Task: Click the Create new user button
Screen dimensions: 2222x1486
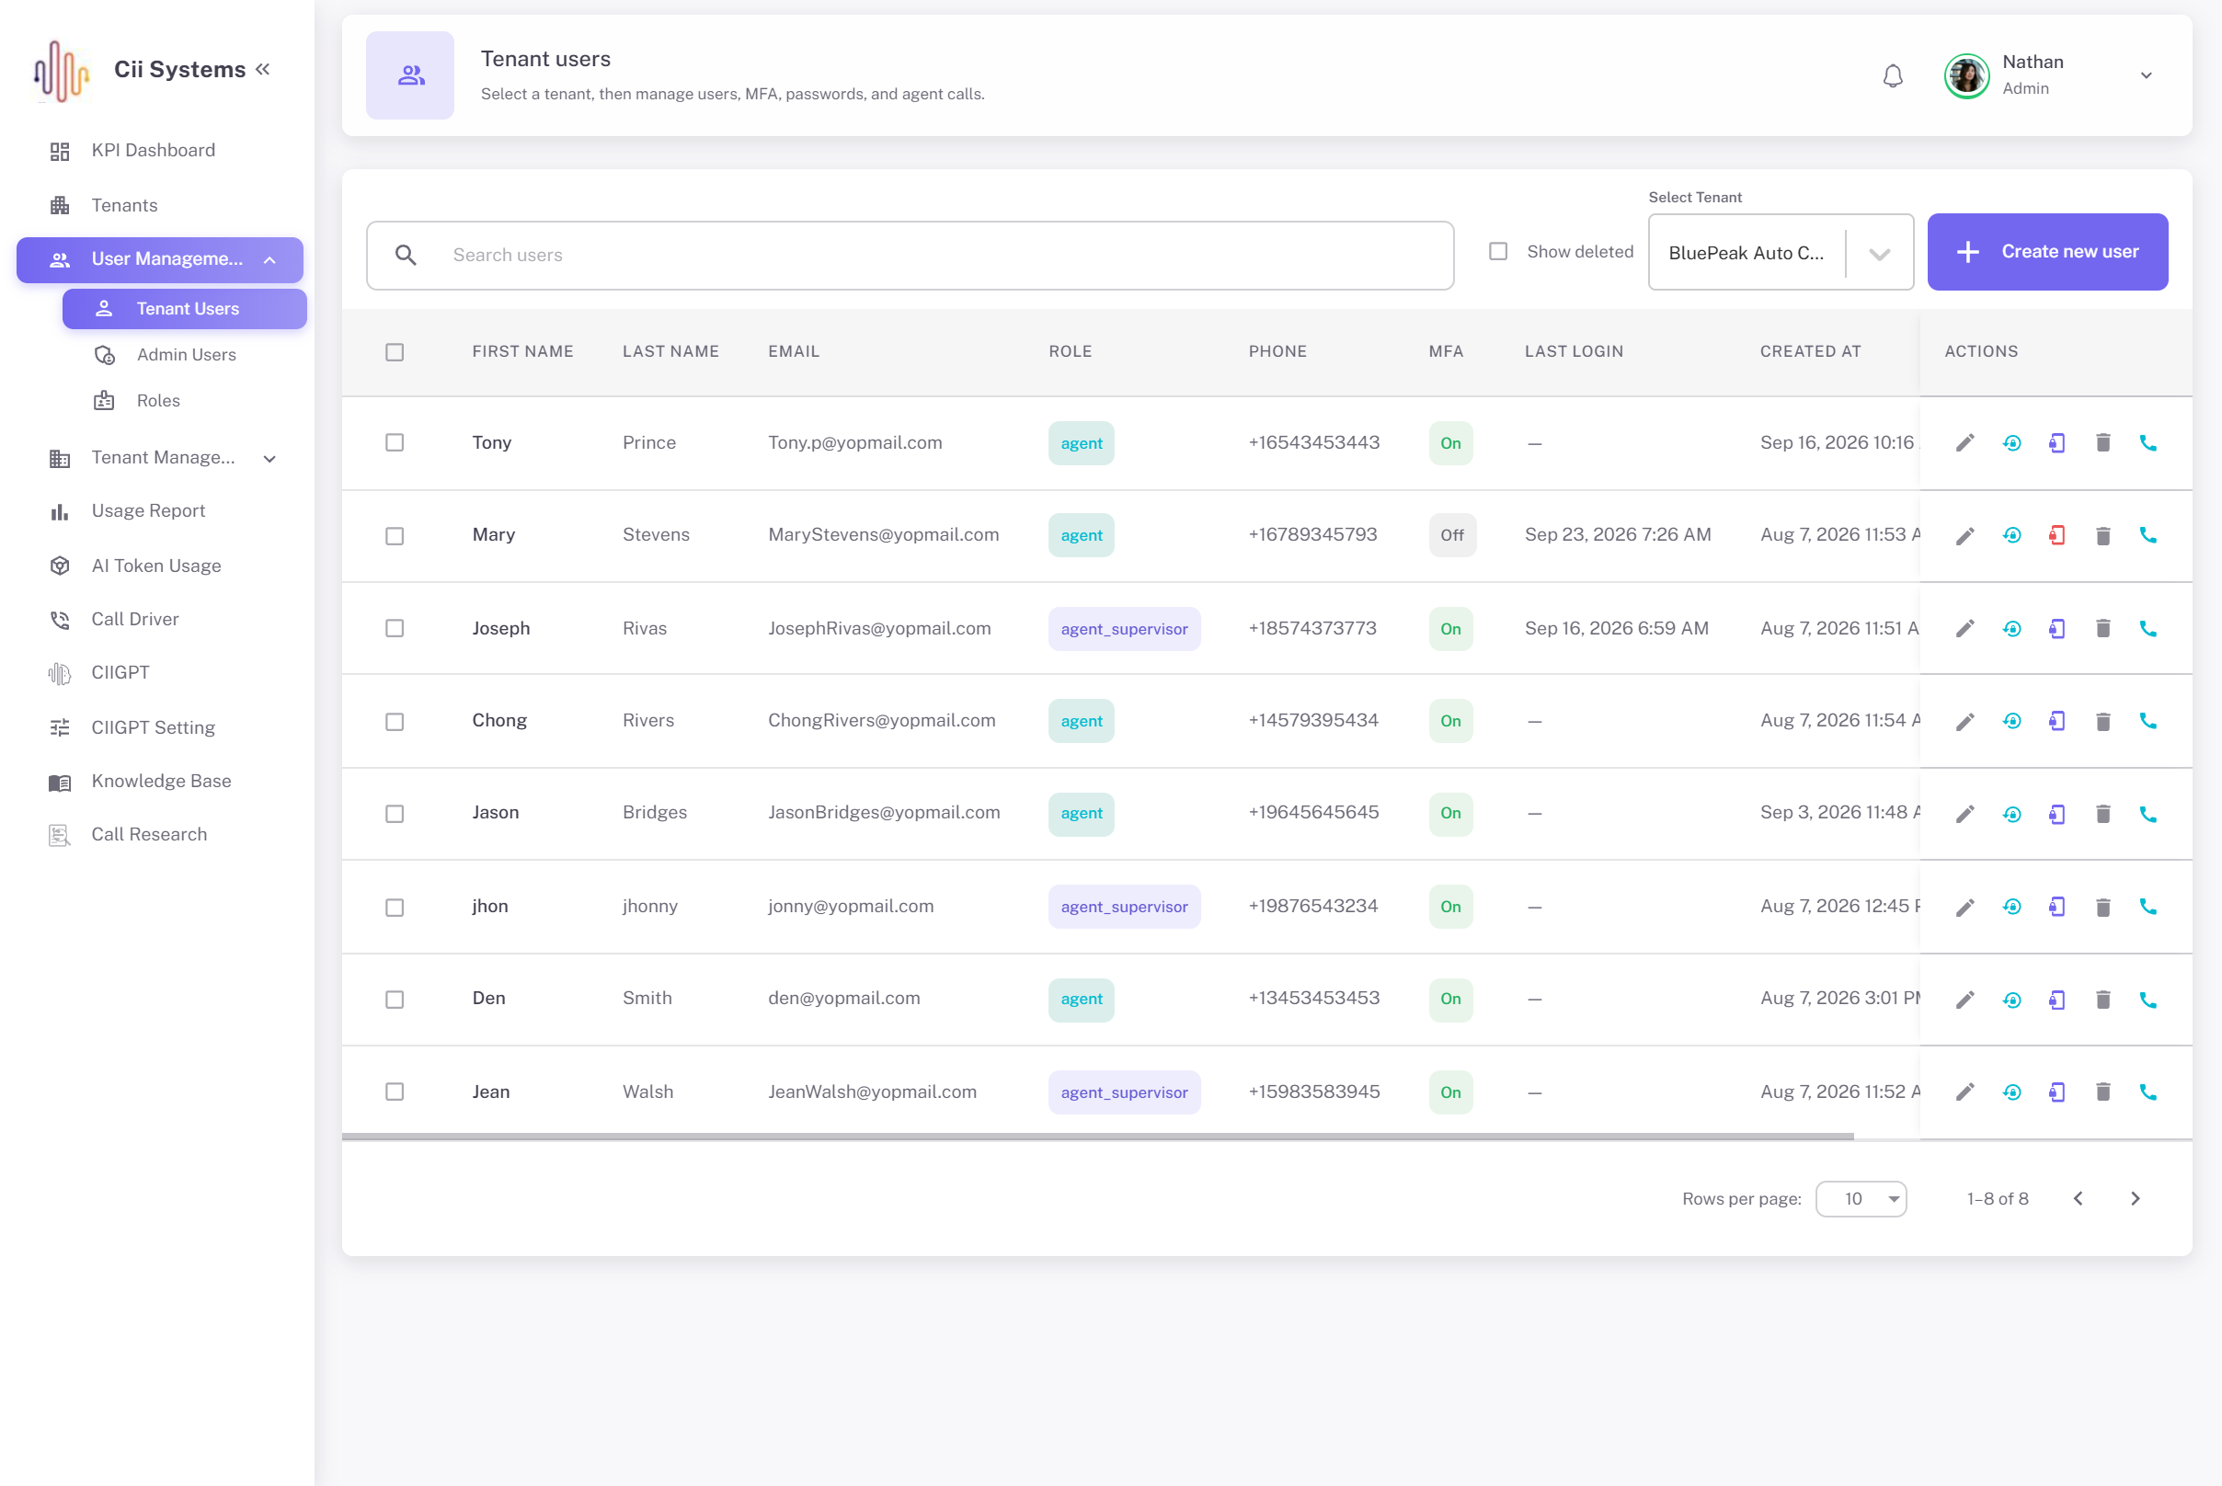Action: pyautogui.click(x=2047, y=252)
